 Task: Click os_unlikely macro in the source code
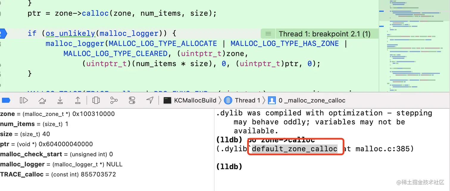click(70, 34)
